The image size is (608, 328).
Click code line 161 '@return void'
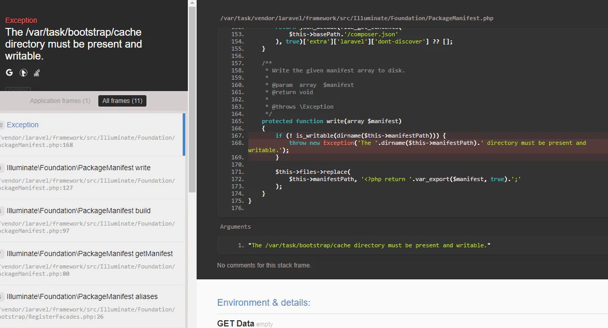[x=289, y=92]
